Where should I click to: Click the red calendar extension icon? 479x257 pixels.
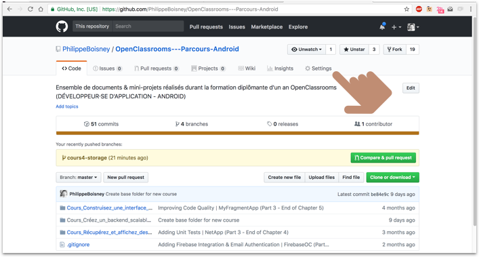(x=440, y=9)
